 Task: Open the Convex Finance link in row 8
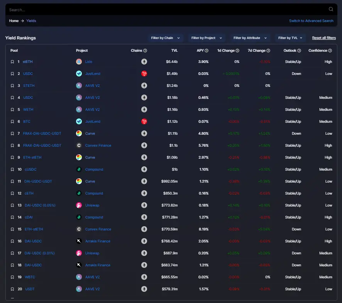[x=98, y=146]
